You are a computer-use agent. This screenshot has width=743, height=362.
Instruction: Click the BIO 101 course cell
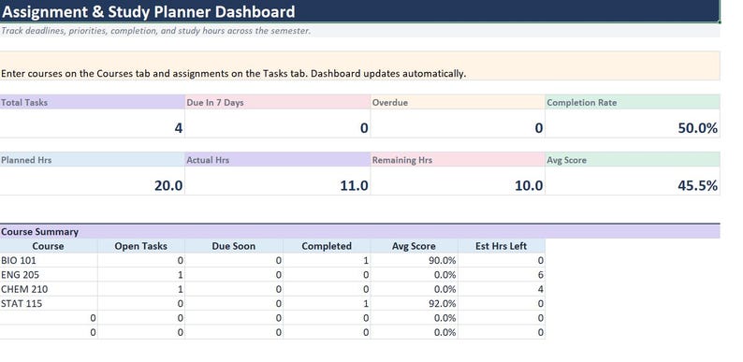tap(49, 260)
